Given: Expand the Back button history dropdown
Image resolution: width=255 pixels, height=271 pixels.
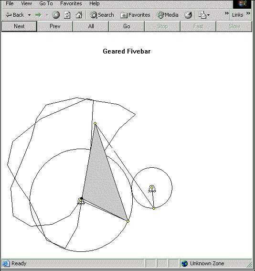Looking at the screenshot, I should coord(29,15).
